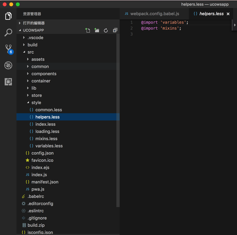Expand the 打开的编辑器 section
Screen dimensions: 237x235
[x=34, y=23]
